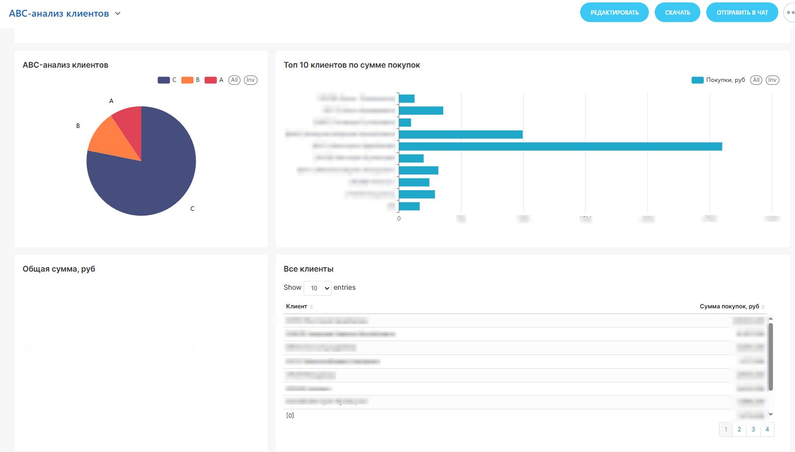
Task: Expand the ABC-анализ клиентов title dropdown
Action: coord(118,14)
